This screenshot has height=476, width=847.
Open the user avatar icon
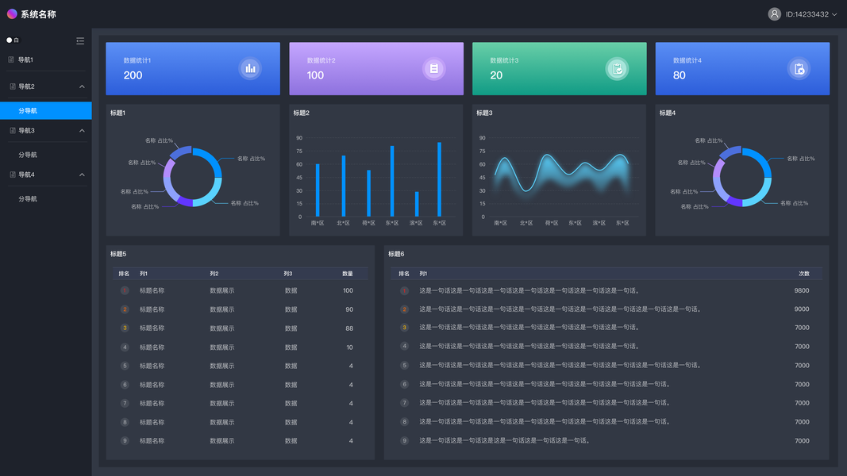[774, 14]
